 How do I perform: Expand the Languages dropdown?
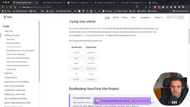146,17
